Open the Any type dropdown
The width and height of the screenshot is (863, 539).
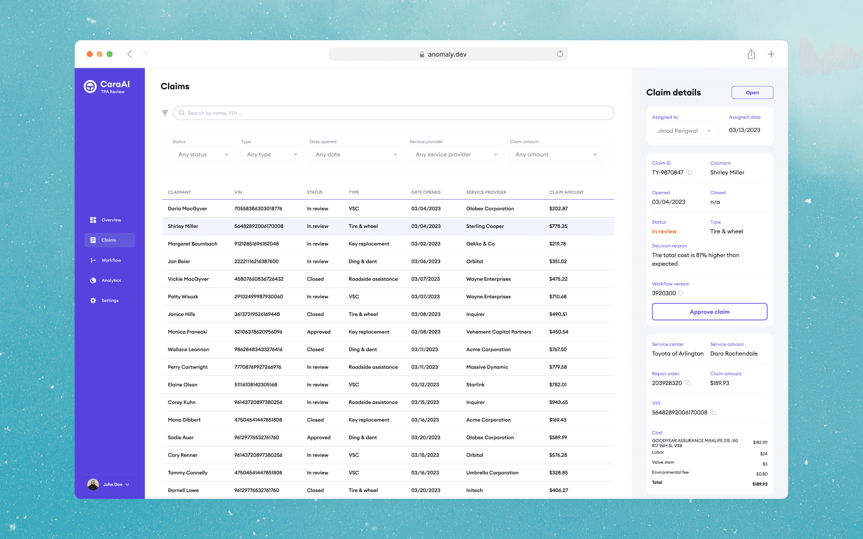(x=272, y=155)
